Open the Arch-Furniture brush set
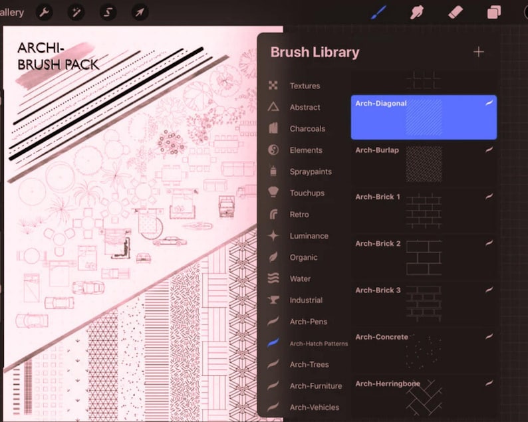528x422 pixels. [x=315, y=386]
